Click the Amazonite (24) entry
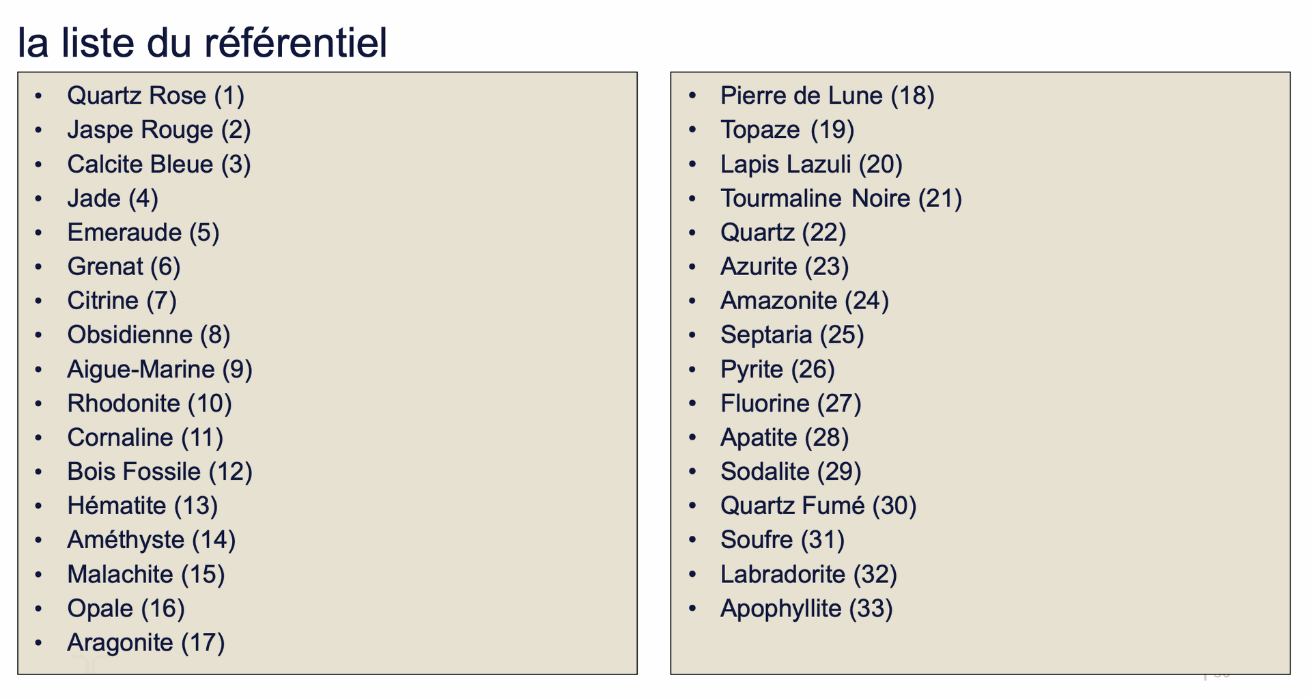The height and width of the screenshot is (699, 1311). (804, 300)
